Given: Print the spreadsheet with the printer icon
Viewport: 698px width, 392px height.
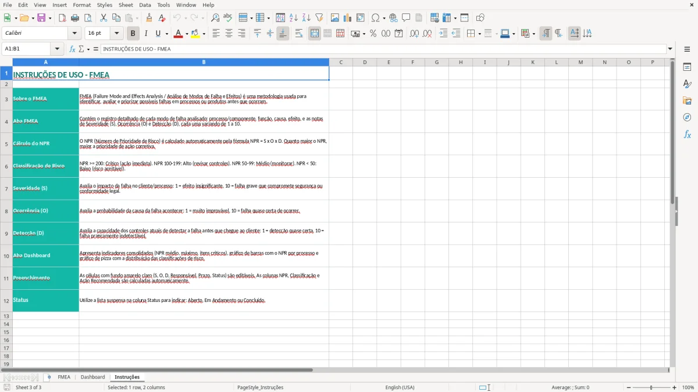Looking at the screenshot, I should point(75,18).
